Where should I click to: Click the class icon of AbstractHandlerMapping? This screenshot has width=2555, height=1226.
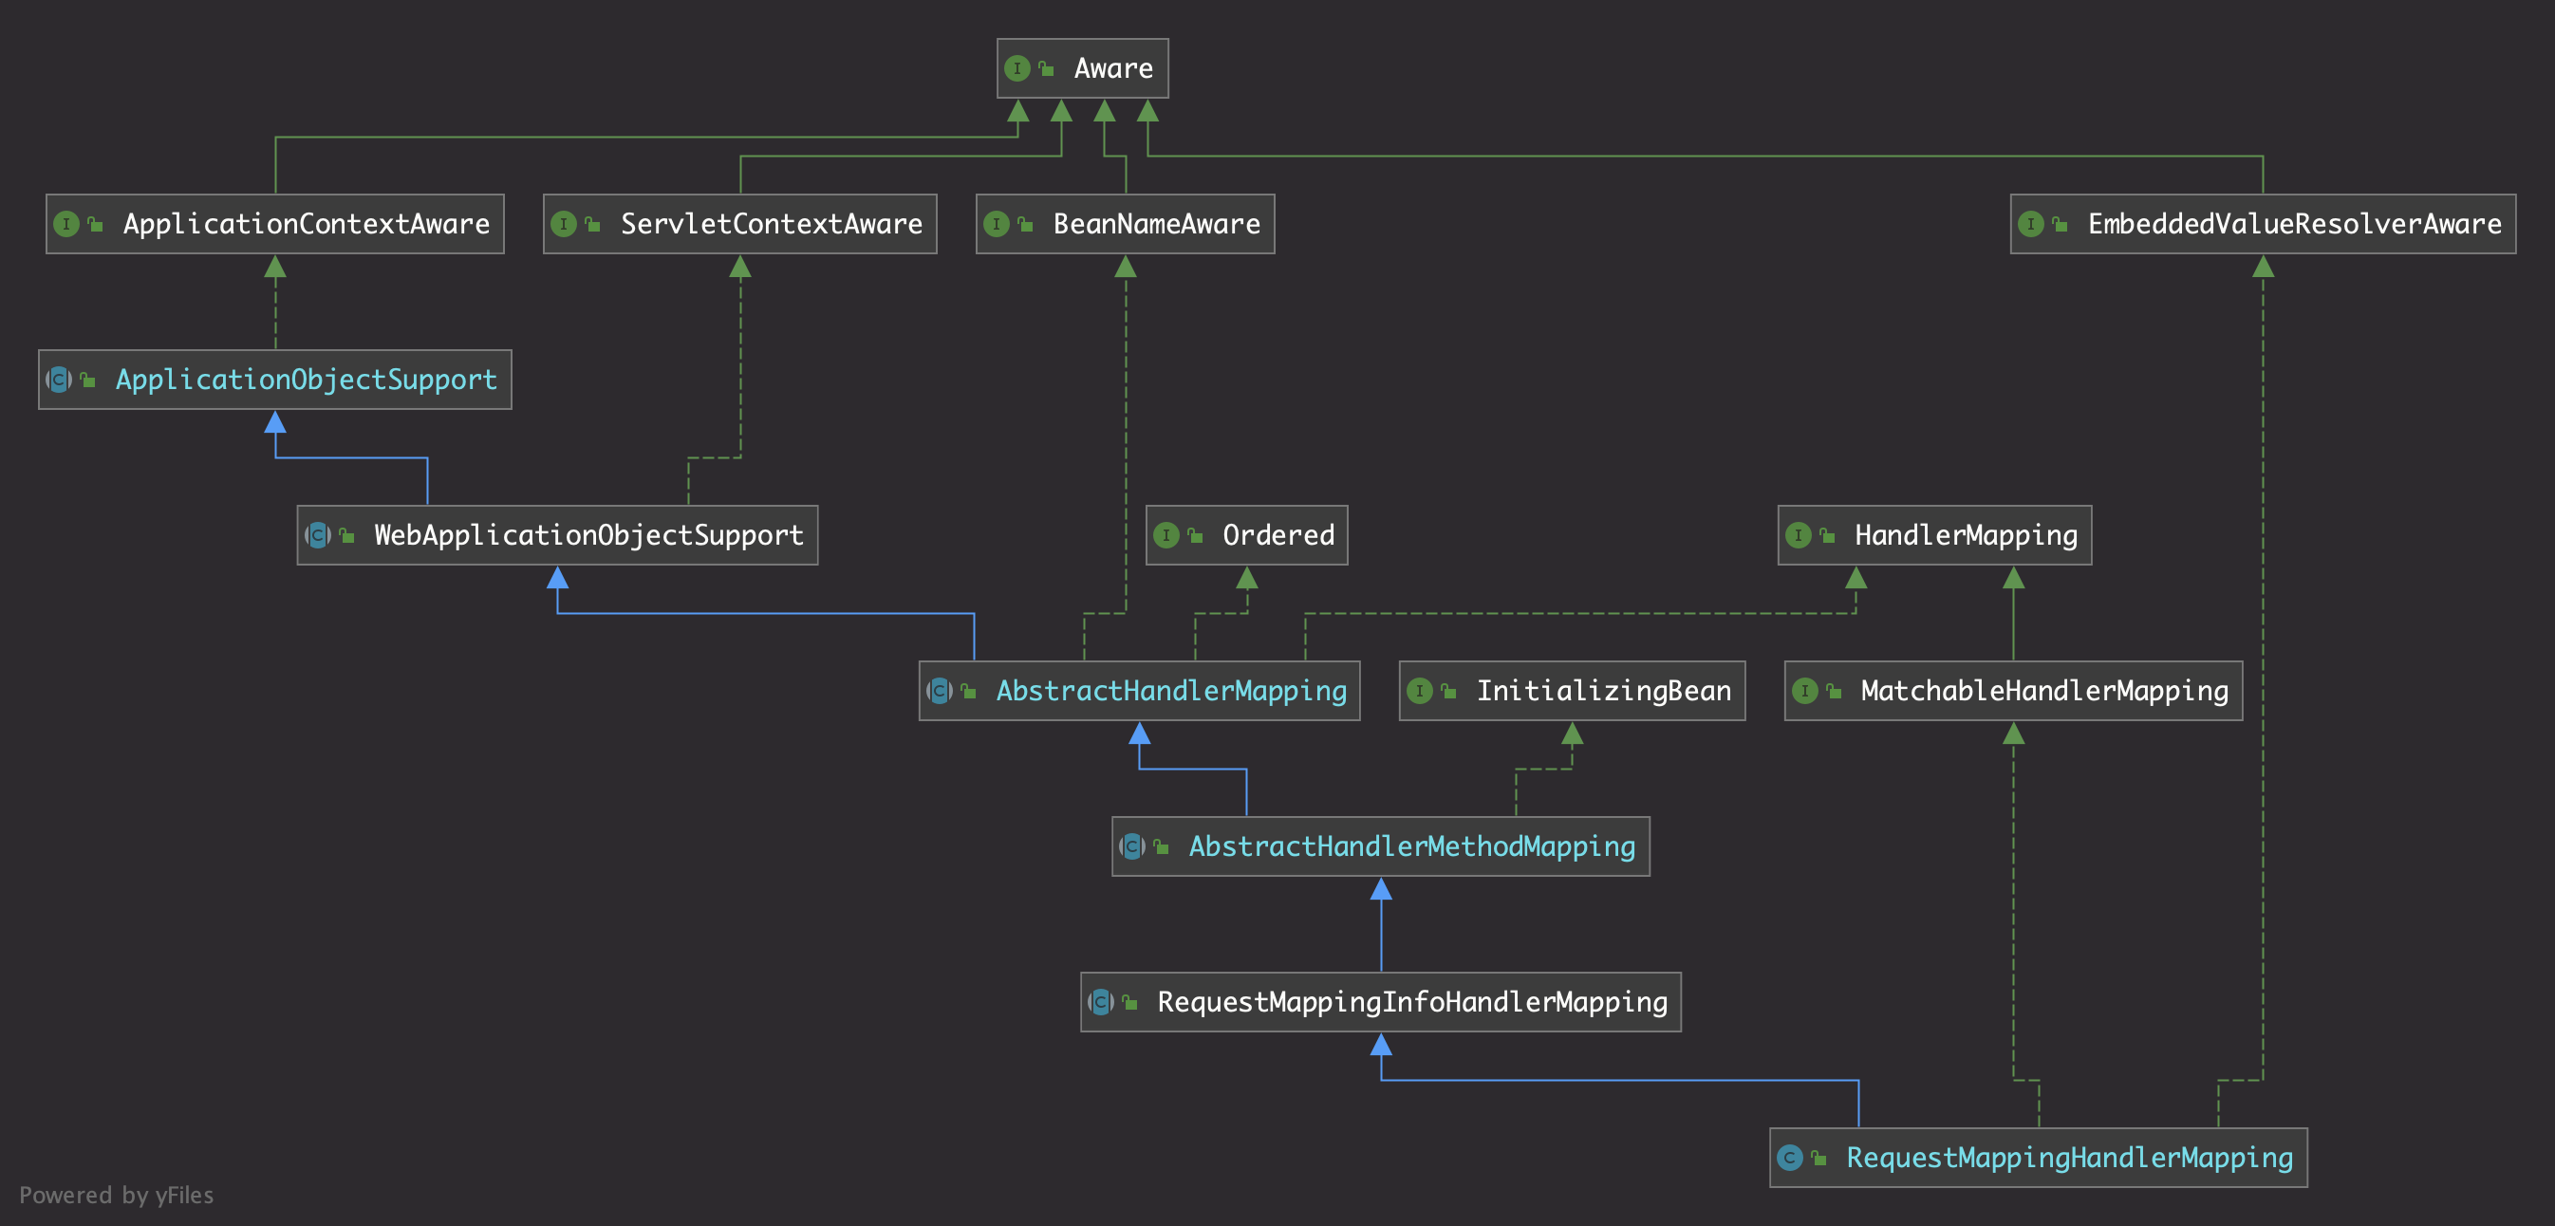(x=939, y=691)
